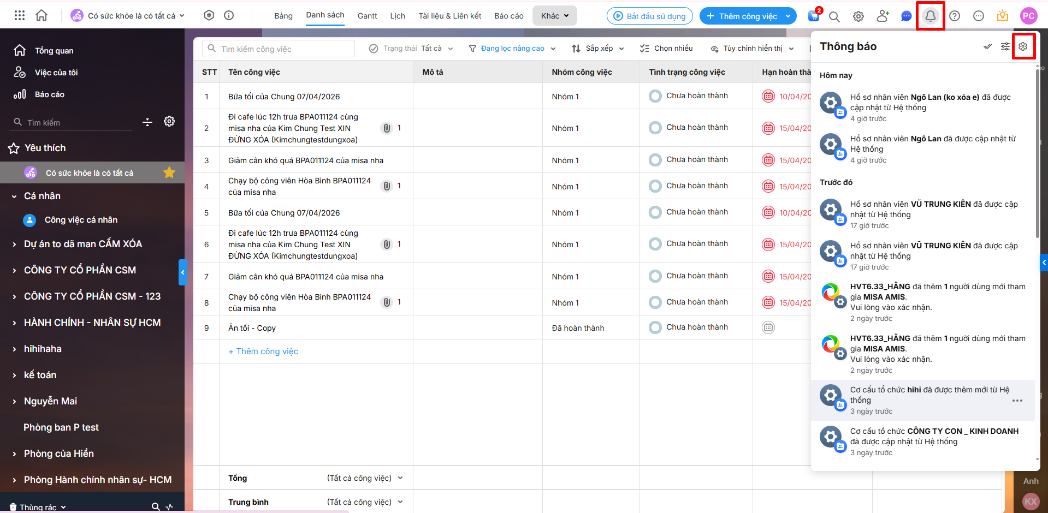Expand the CÔNG TY CỔ PHẦN CSM folder
Image resolution: width=1048 pixels, height=513 pixels.
tap(15, 270)
